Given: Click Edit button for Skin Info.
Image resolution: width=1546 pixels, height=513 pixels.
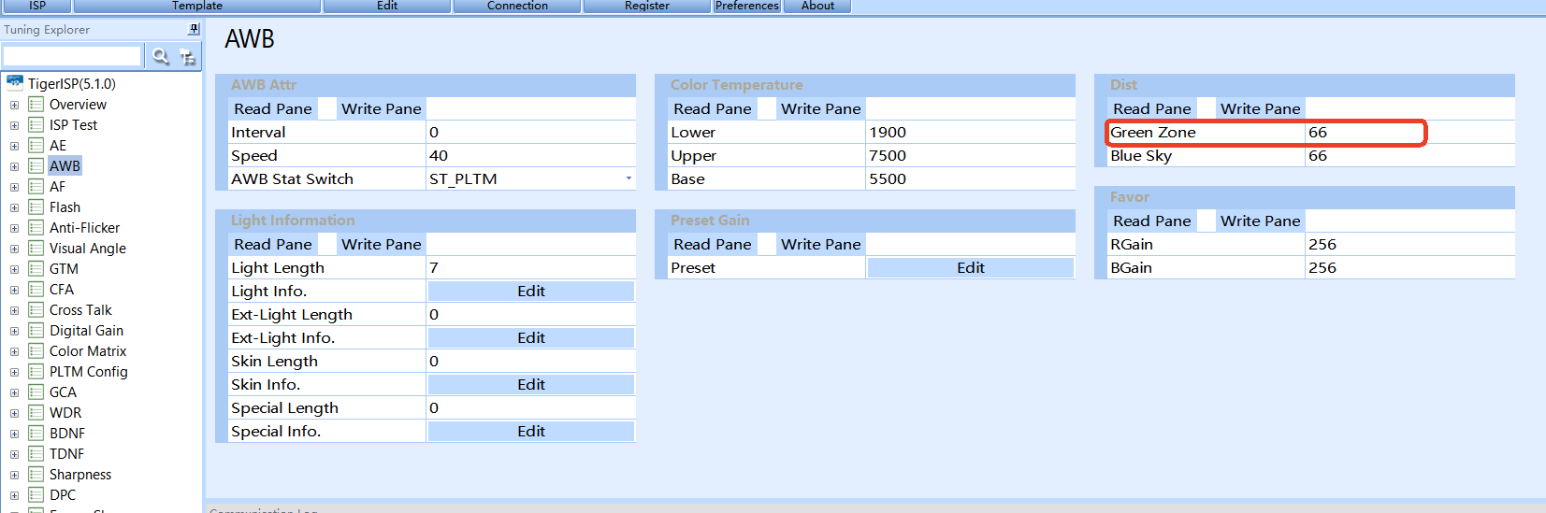Looking at the screenshot, I should click(x=531, y=384).
